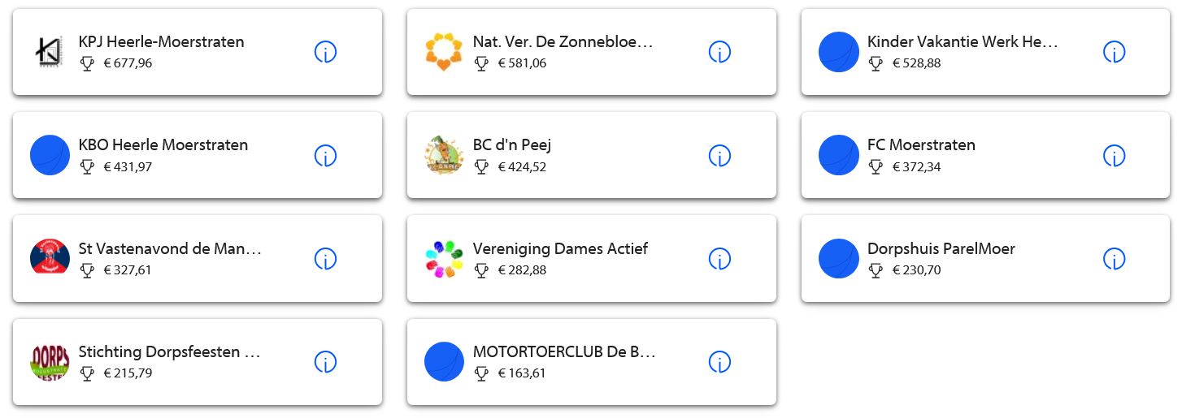View info for MOTORTOERCLUB De B…

point(719,361)
